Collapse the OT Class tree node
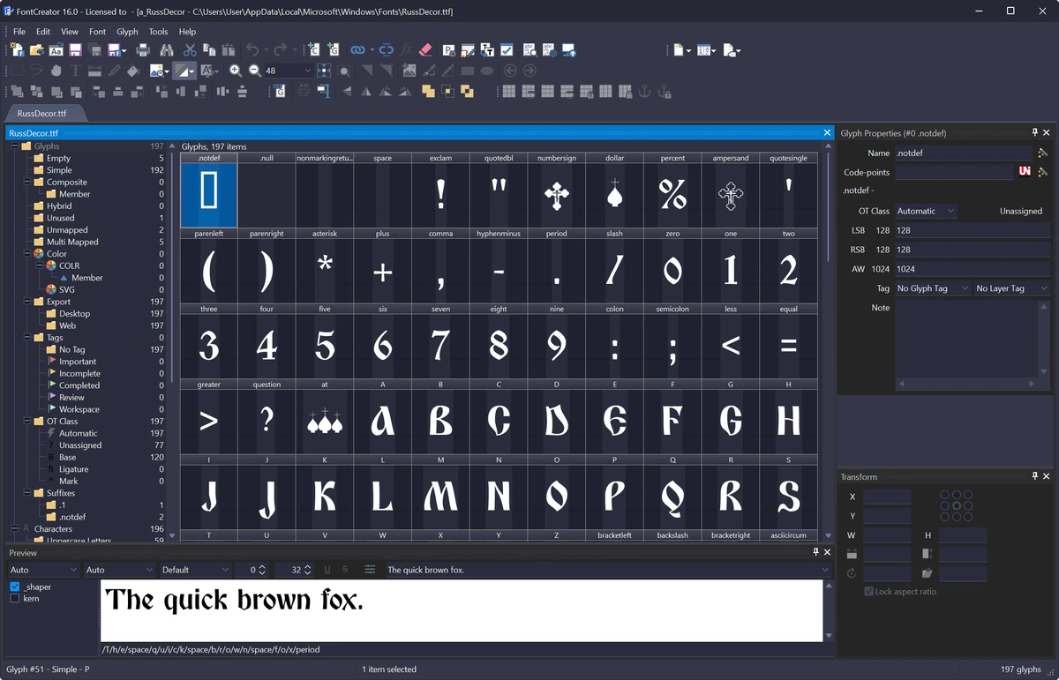Screen dimensions: 1059x680 (x=26, y=422)
